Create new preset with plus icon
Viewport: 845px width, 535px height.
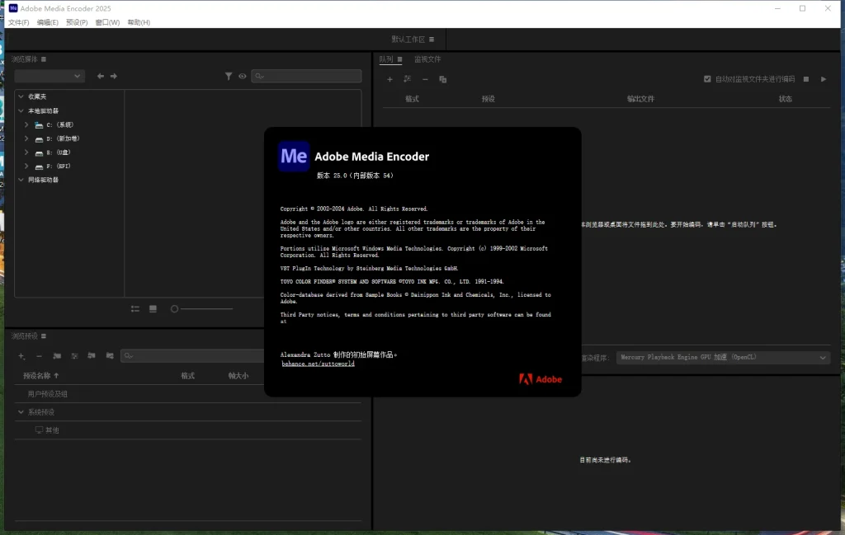click(21, 356)
